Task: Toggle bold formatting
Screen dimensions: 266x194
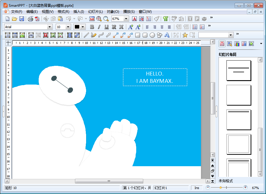Action: click(x=92, y=27)
